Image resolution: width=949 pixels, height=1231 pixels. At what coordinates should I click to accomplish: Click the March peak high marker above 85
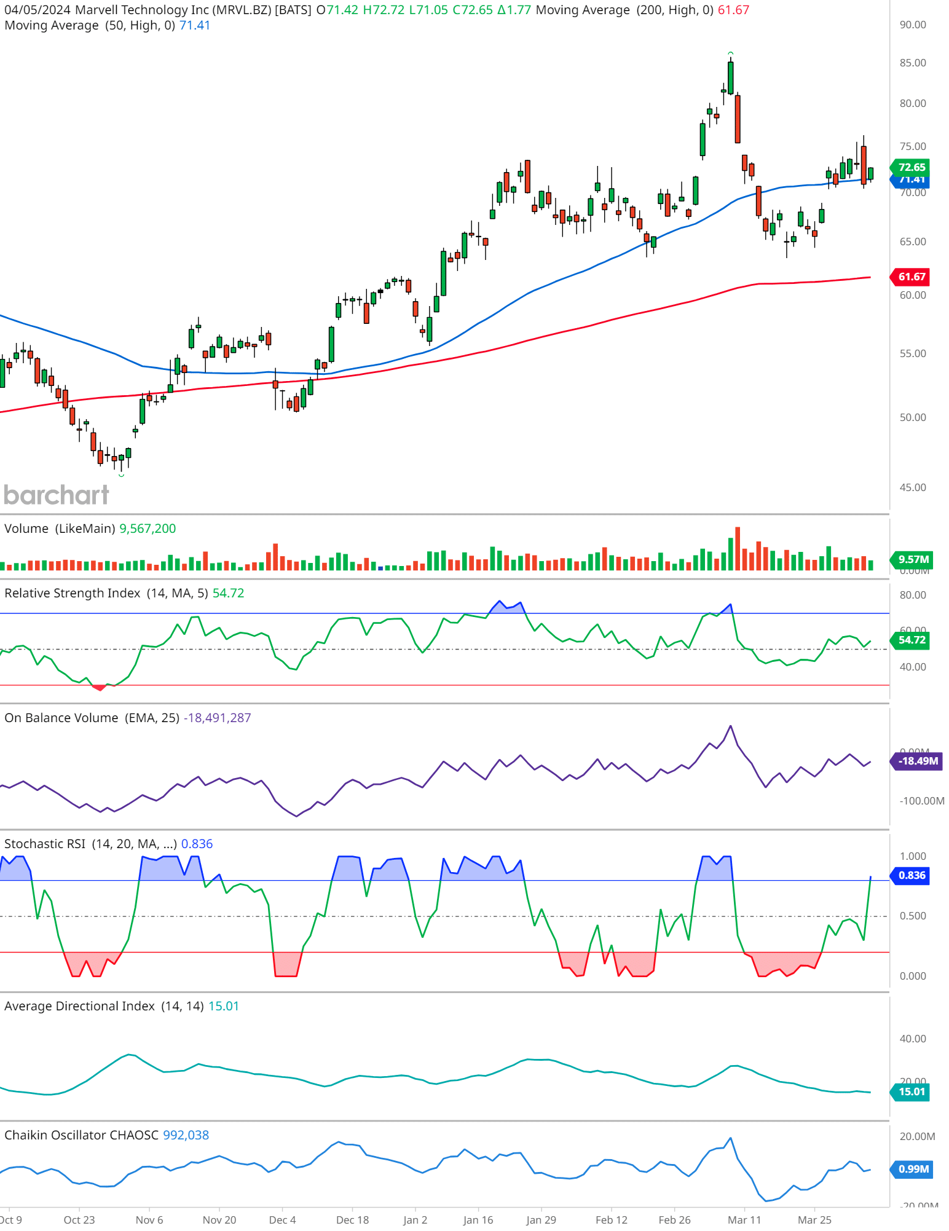click(x=730, y=54)
